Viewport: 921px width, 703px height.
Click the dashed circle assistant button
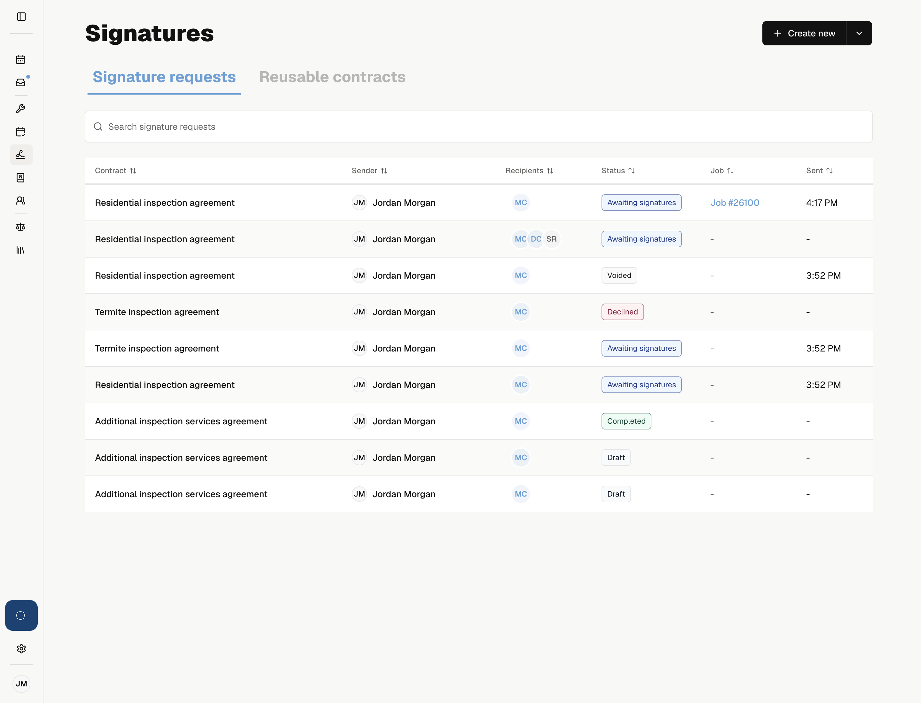[x=21, y=615]
